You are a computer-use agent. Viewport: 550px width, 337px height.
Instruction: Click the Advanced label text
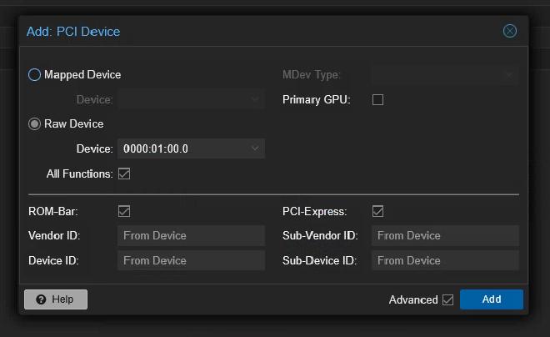click(412, 300)
